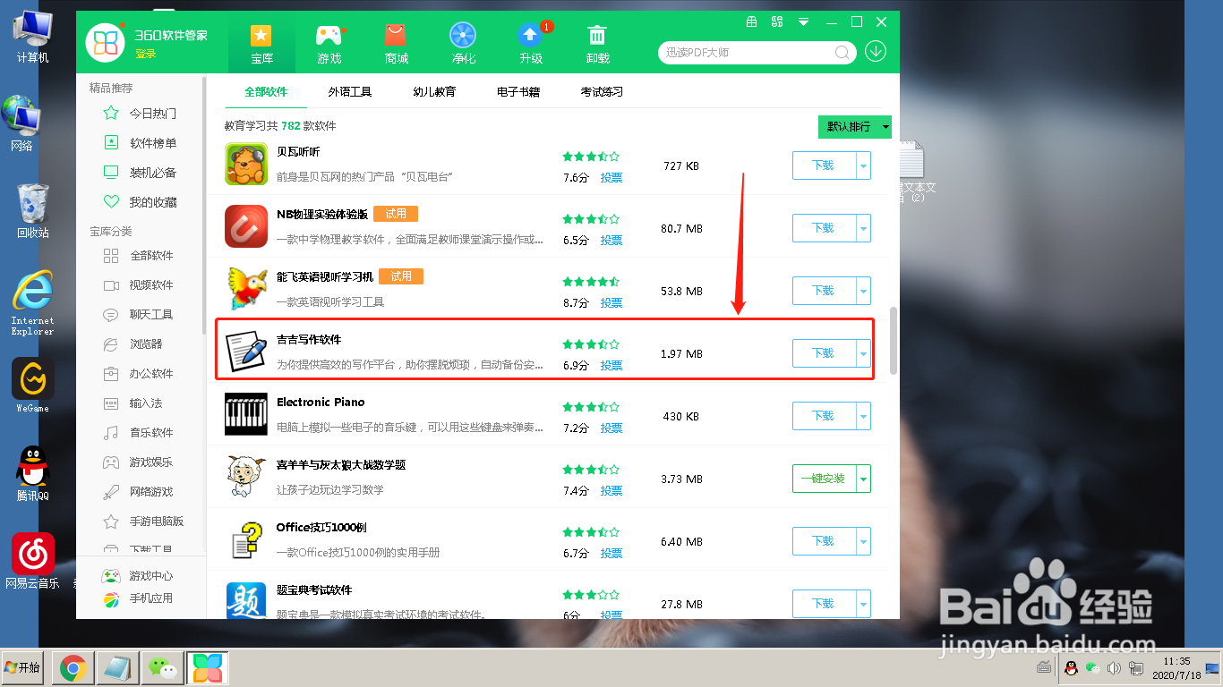Open the 卸载 uninstall section

click(x=597, y=43)
